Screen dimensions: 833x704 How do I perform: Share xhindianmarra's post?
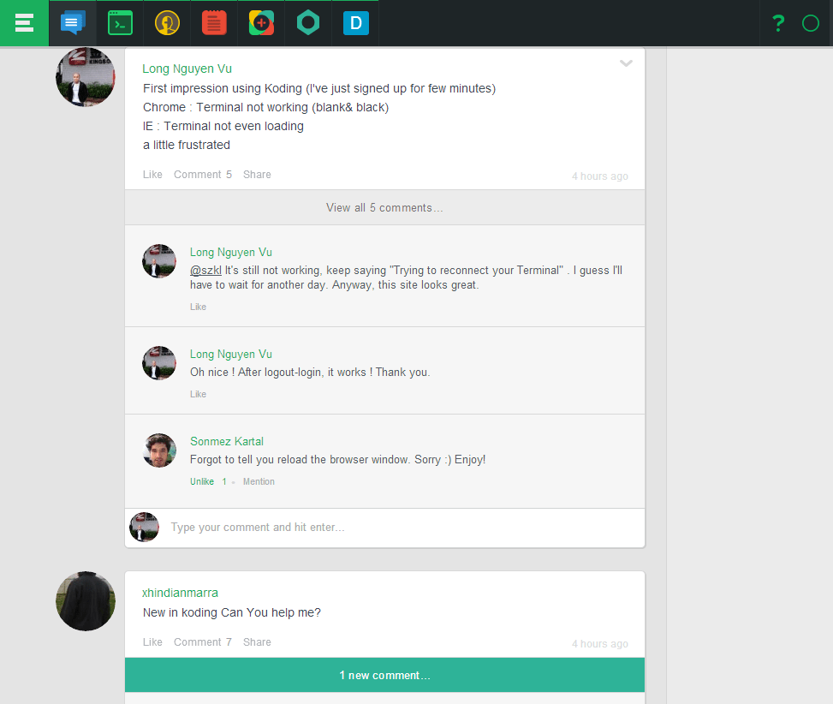click(x=257, y=641)
